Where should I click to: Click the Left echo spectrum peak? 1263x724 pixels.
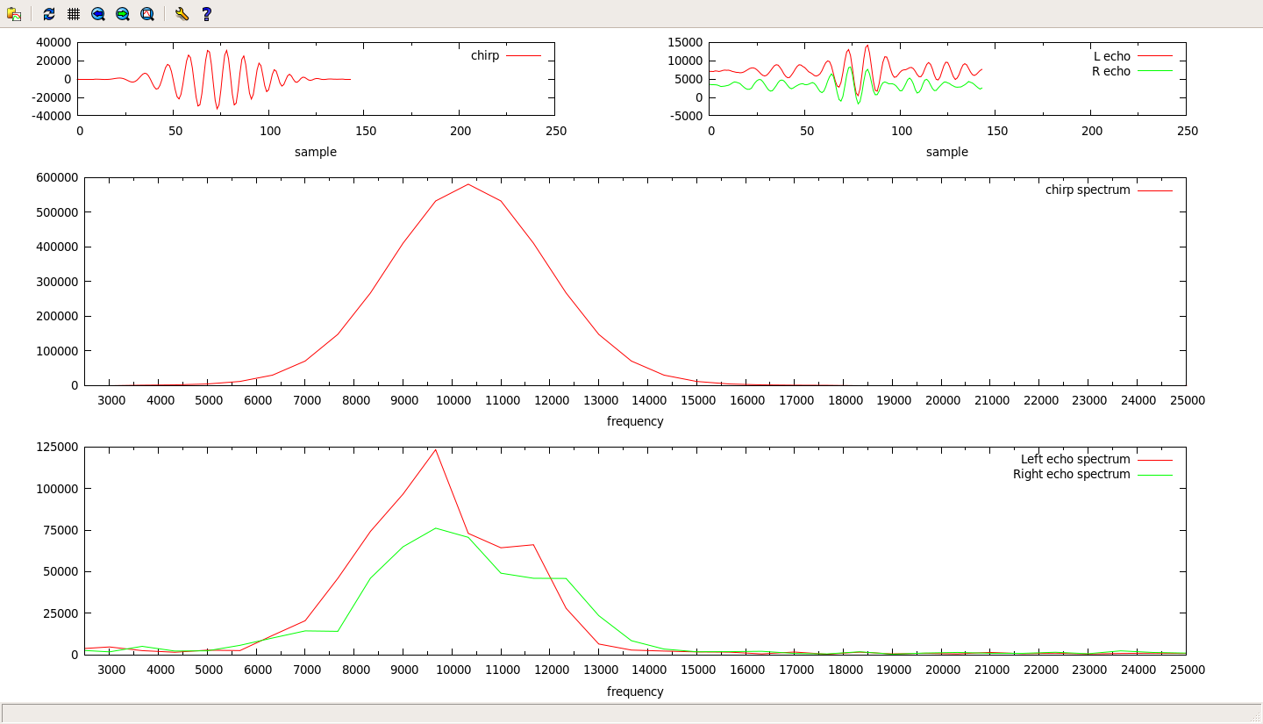tap(435, 449)
